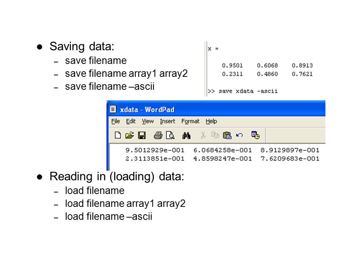This screenshot has height=266, width=355.
Task: Click the 0.2311 value in MATLAB output
Action: click(x=232, y=74)
